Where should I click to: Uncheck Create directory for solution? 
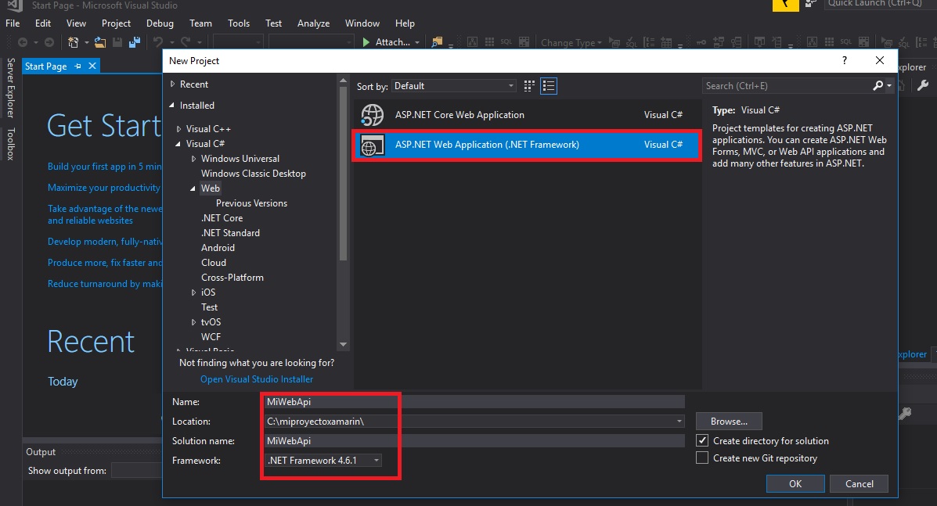(702, 440)
